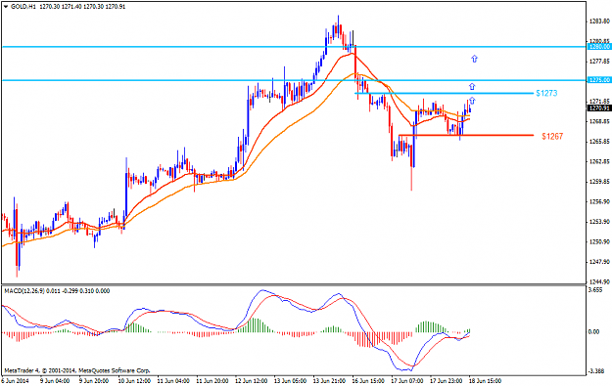Click the 1244.90 price axis label
612x386 pixels.
tap(599, 281)
